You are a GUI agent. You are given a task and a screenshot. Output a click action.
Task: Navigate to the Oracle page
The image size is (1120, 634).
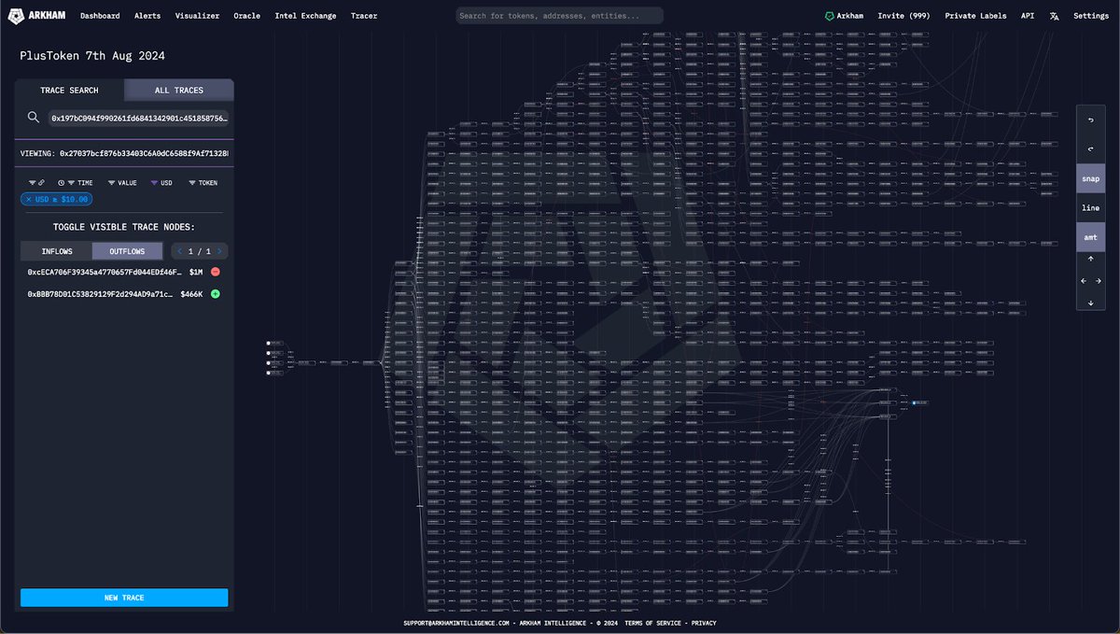click(x=247, y=16)
